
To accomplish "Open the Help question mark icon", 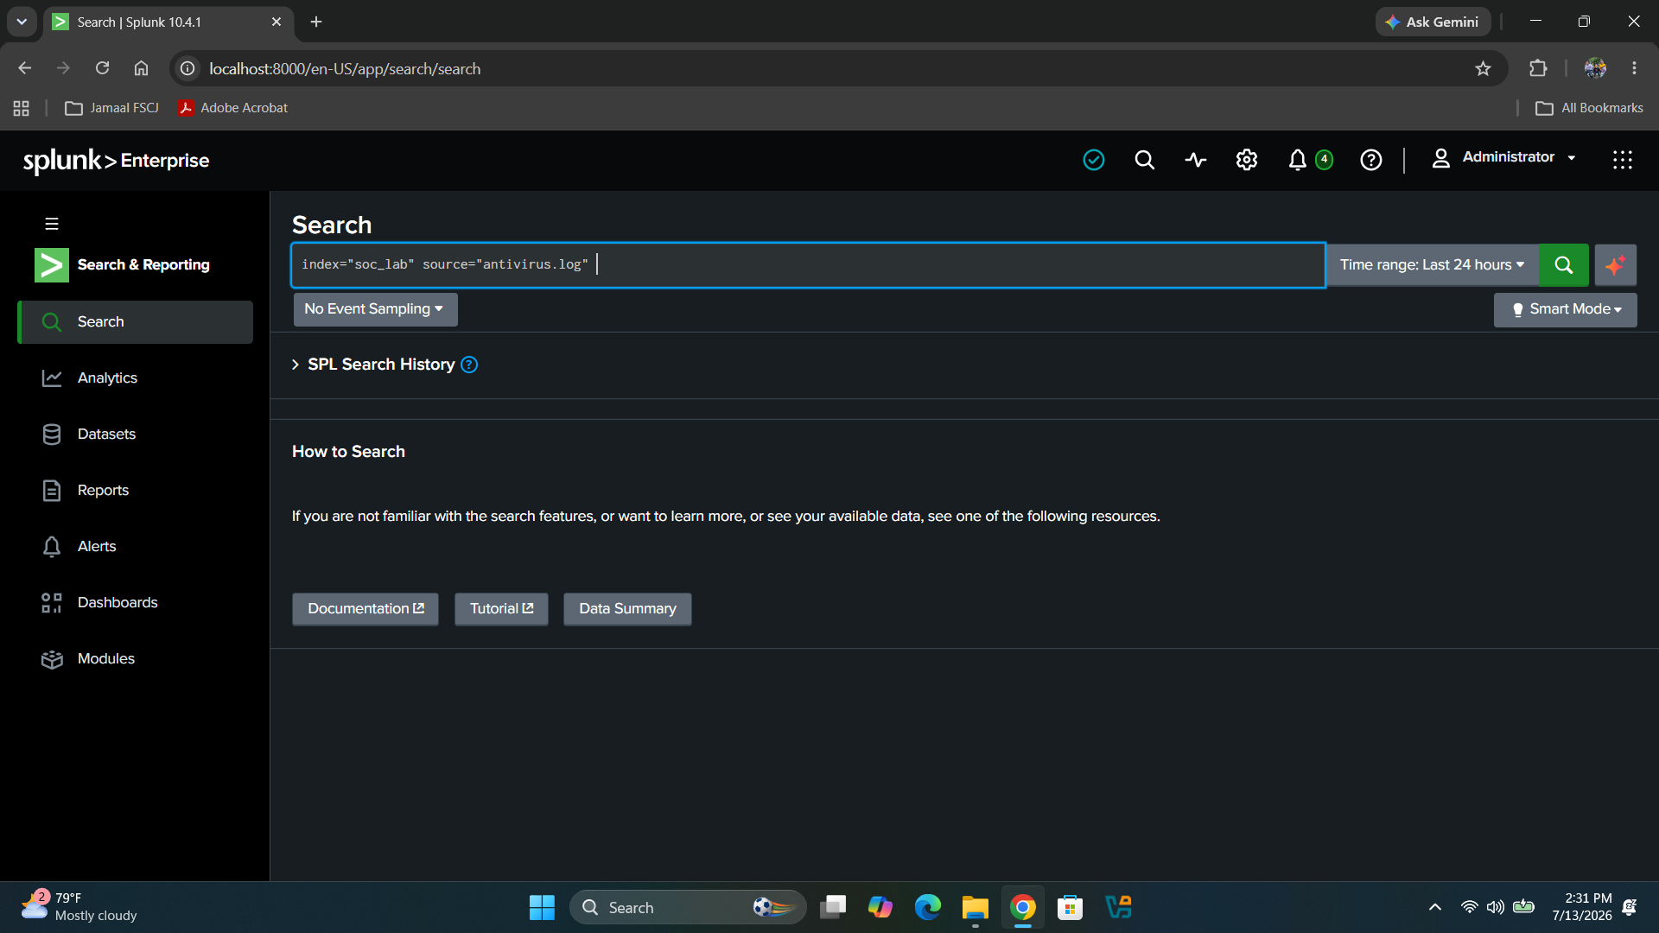I will click(x=1370, y=160).
